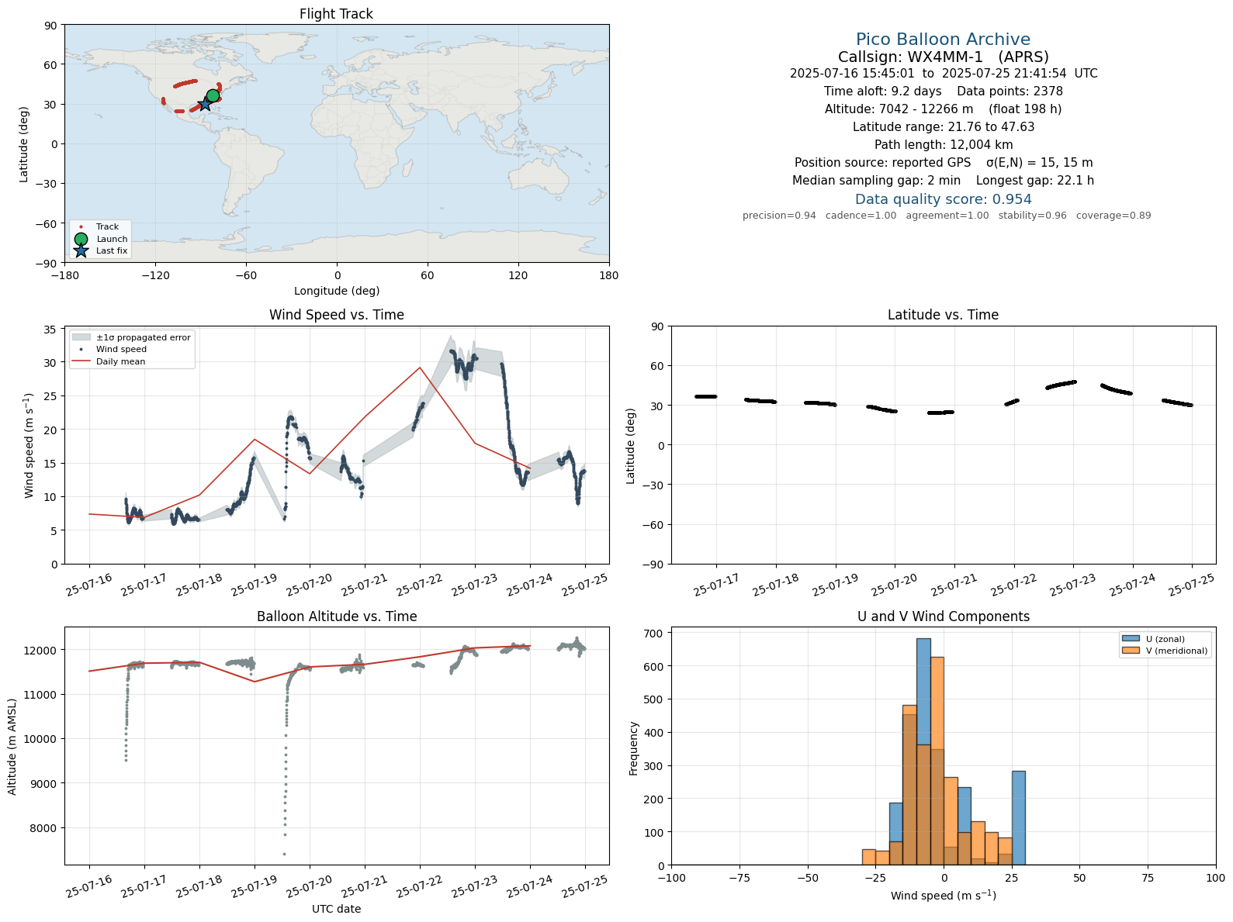Click the "Daily mean" legend label
This screenshot has width=1233, height=922.
point(120,361)
